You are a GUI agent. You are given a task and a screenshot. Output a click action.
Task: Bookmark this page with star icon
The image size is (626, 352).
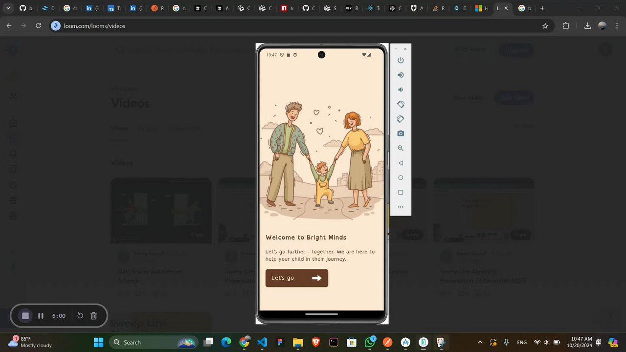[x=545, y=26]
